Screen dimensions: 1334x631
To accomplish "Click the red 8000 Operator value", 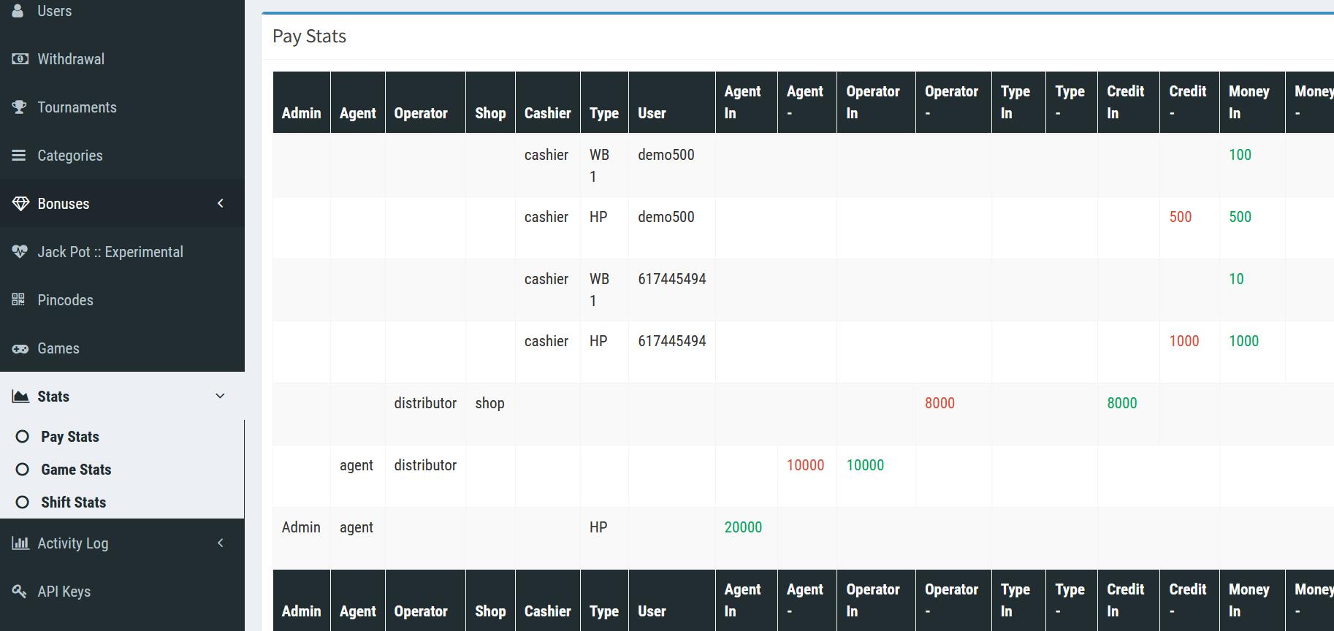I will (x=939, y=403).
